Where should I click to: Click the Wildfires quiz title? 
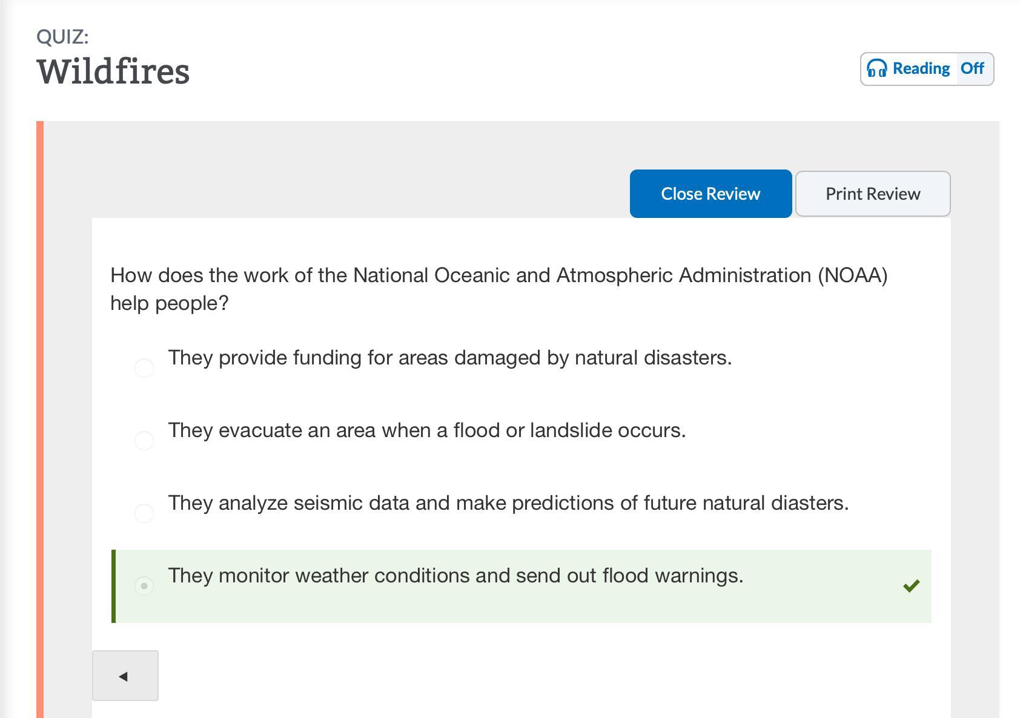coord(113,71)
